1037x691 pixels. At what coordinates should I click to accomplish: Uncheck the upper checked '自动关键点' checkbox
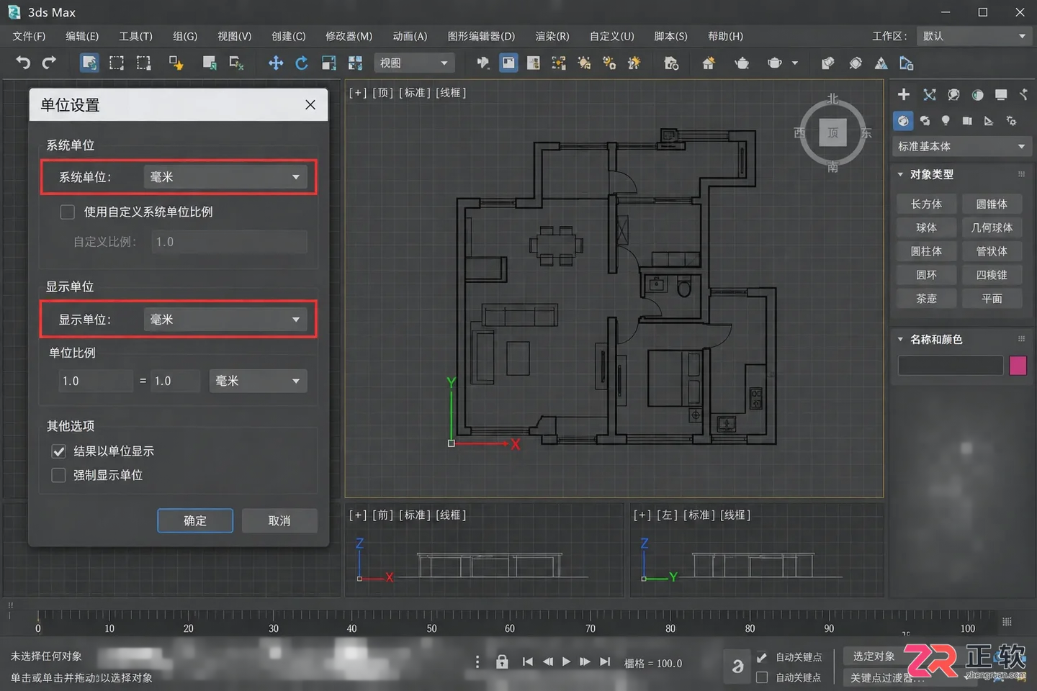click(762, 657)
